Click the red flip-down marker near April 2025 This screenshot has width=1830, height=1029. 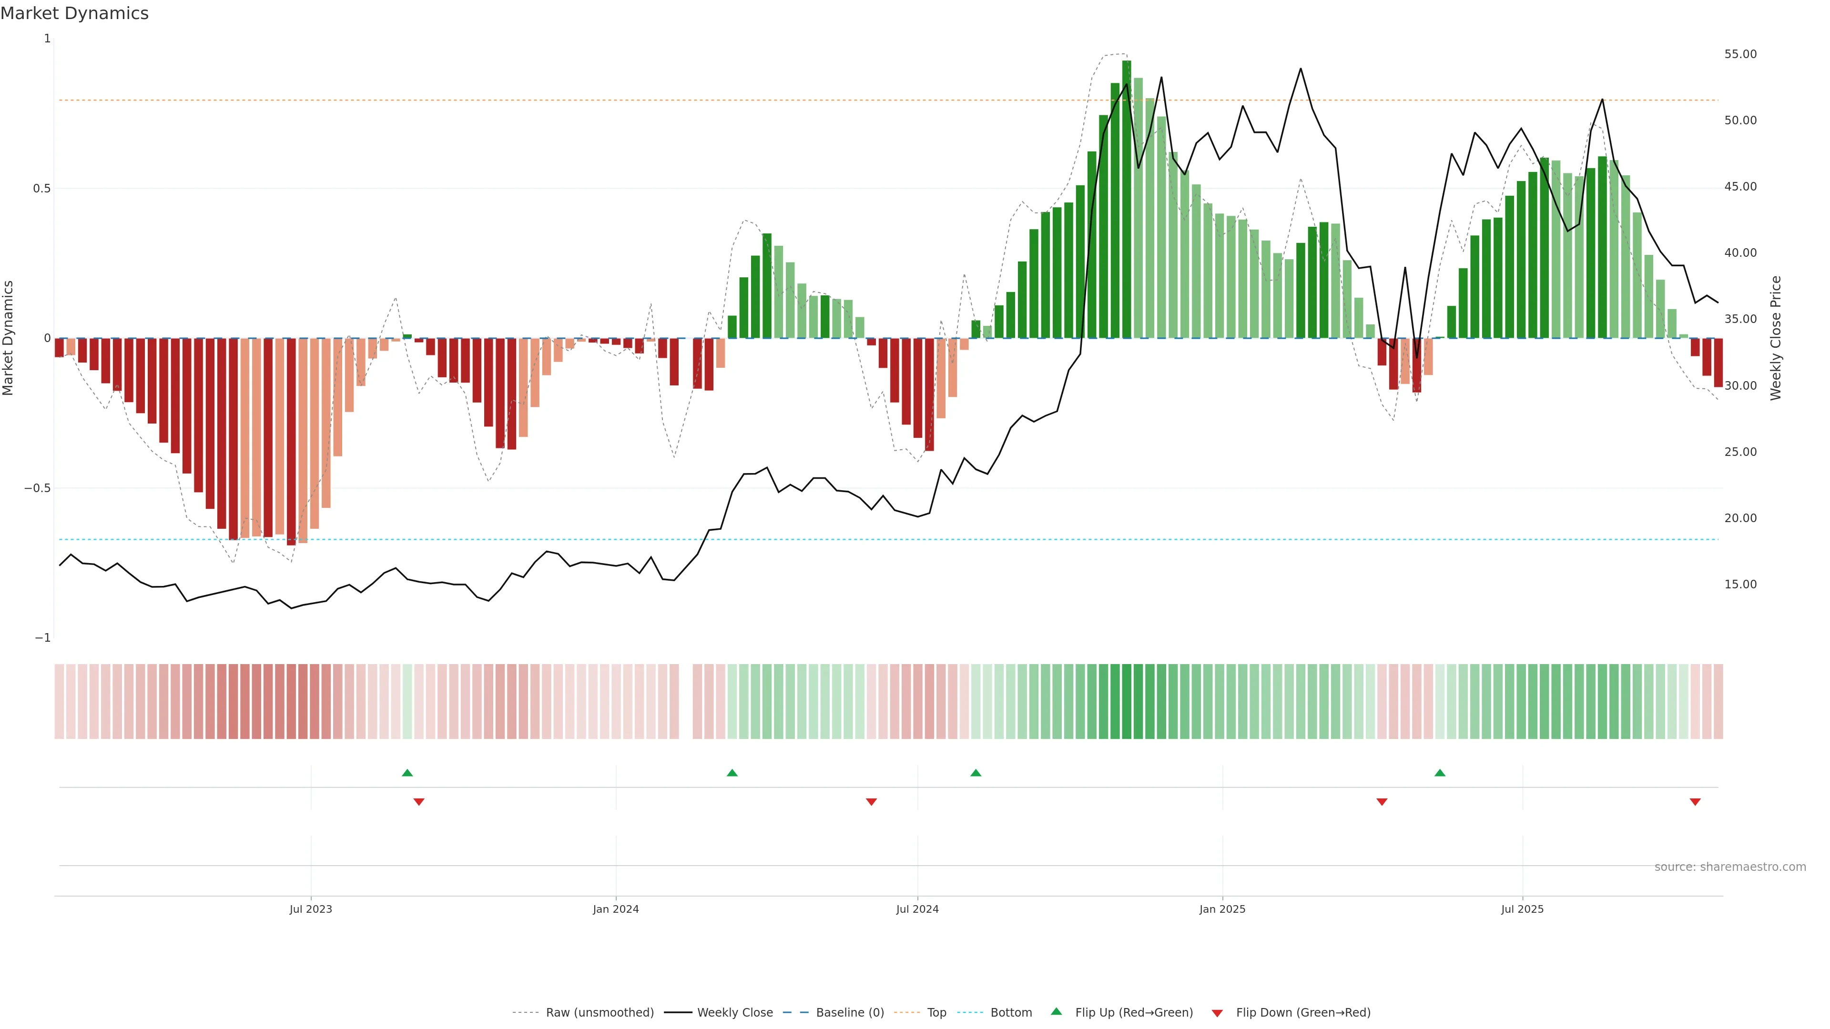coord(1382,802)
